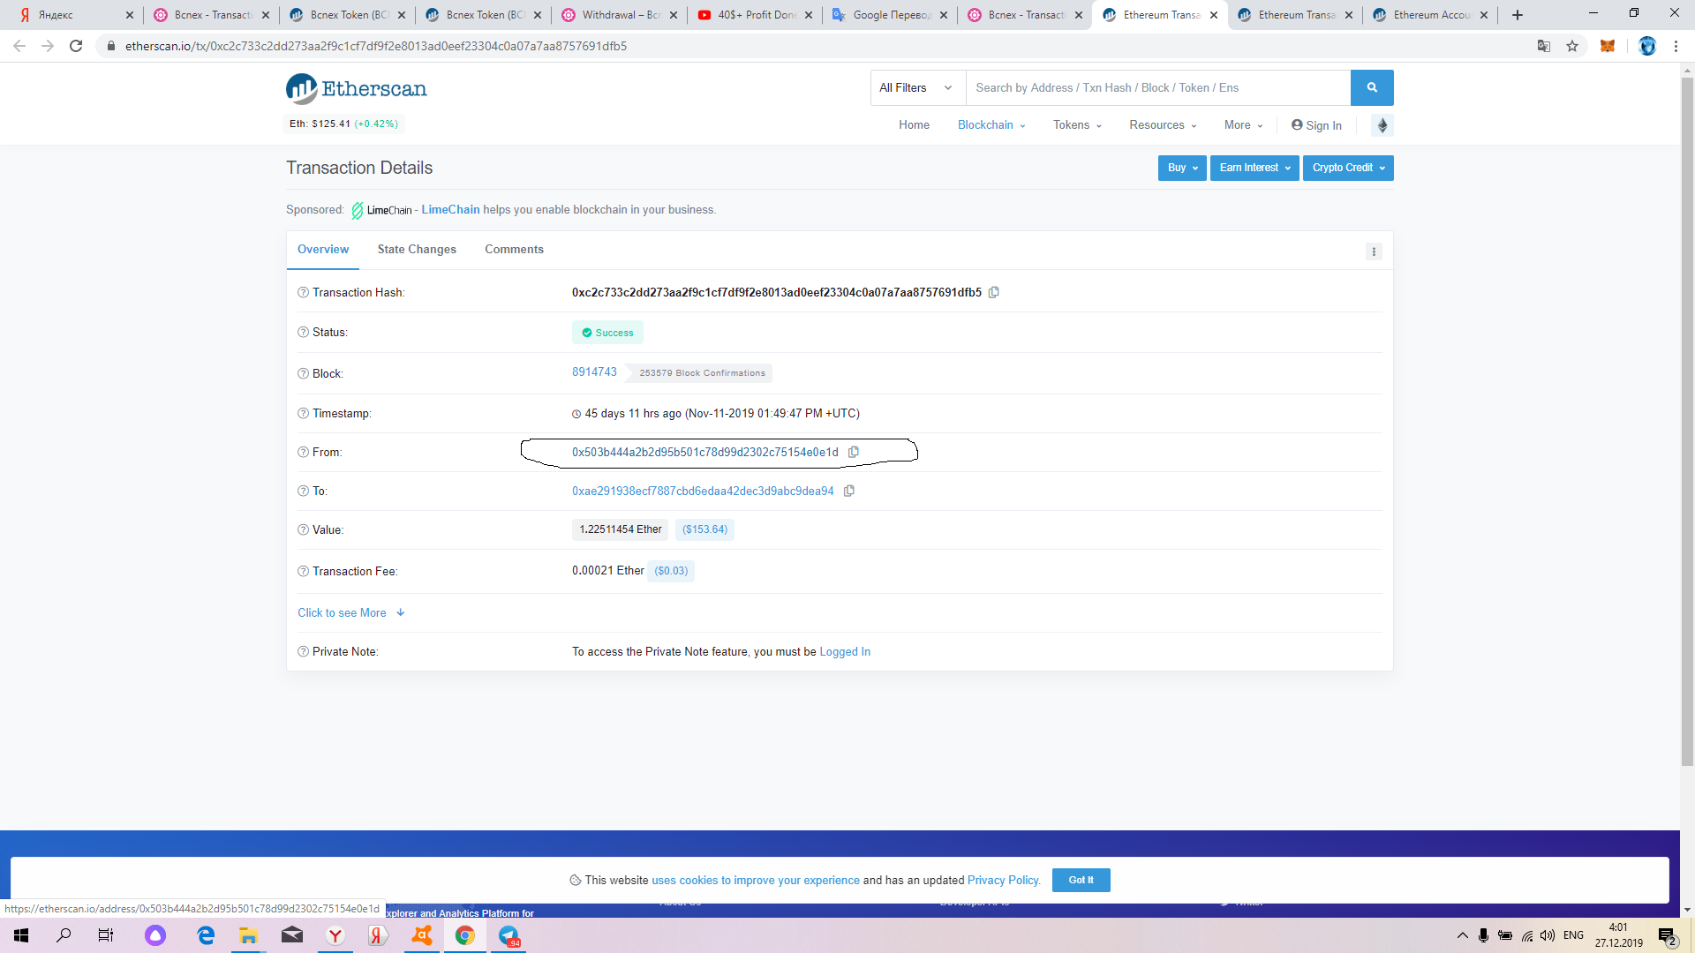Expand the Earn Interest dropdown

tap(1254, 168)
